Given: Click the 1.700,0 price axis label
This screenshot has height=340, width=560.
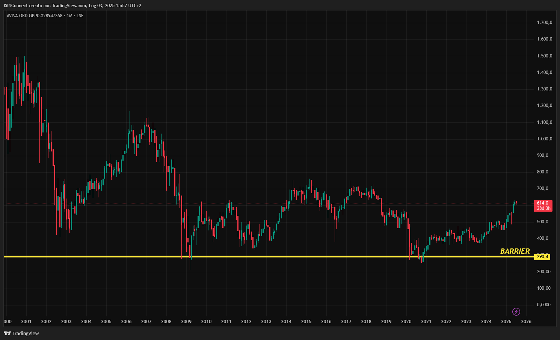Looking at the screenshot, I should (545, 23).
